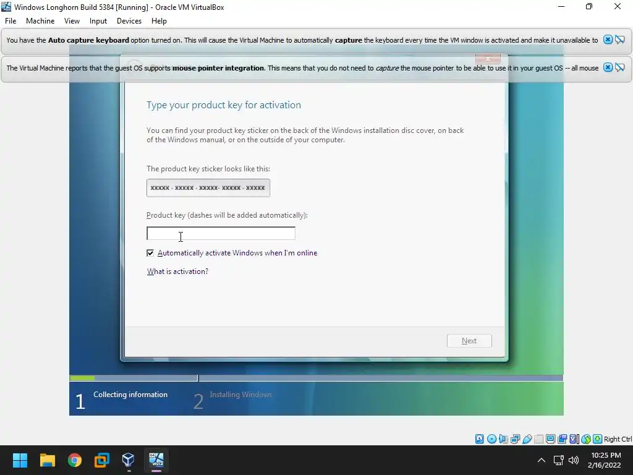Image resolution: width=633 pixels, height=475 pixels.
Task: Open File Explorer from the taskbar
Action: [x=47, y=460]
